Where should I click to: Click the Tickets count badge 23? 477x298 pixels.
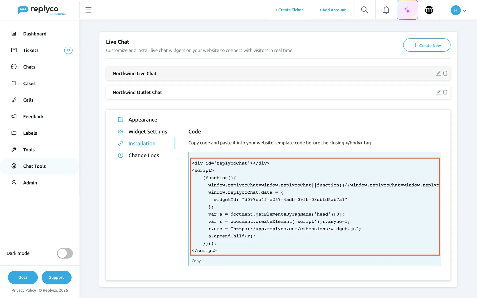pos(68,50)
